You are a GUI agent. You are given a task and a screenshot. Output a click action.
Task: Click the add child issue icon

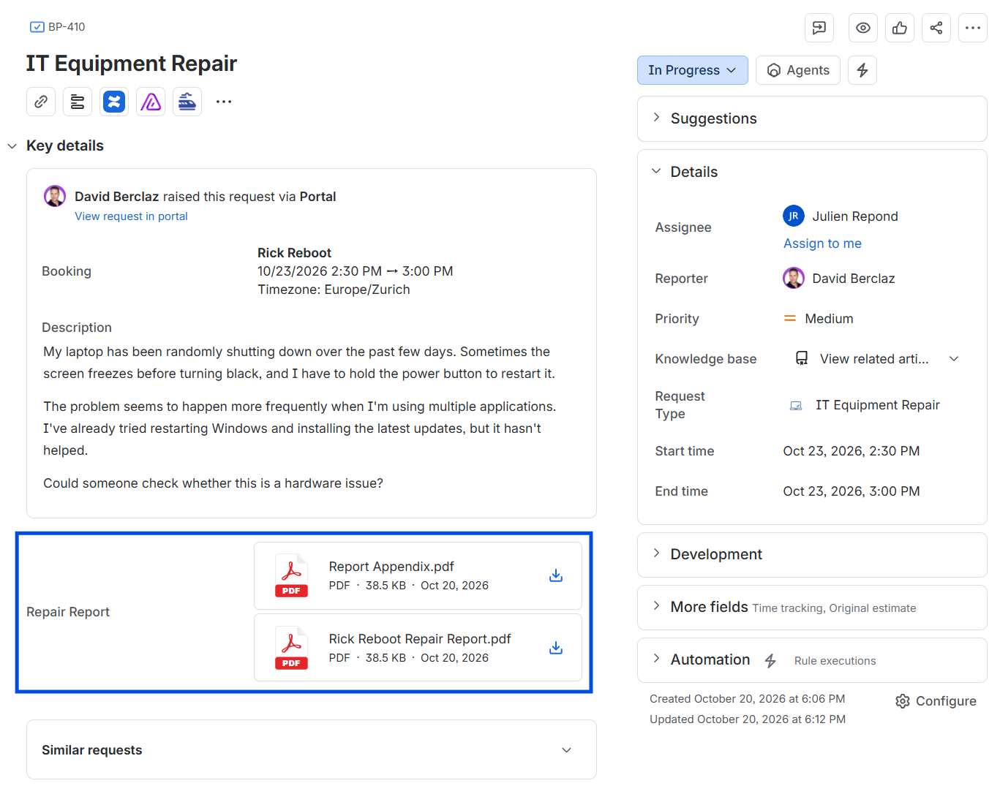click(x=78, y=102)
